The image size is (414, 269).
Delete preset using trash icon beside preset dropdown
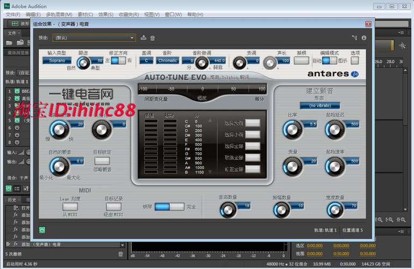[152, 38]
